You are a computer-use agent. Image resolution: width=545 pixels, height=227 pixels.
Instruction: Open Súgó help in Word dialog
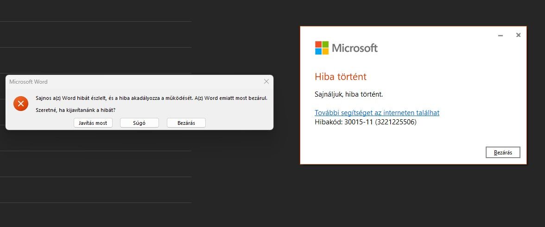pyautogui.click(x=139, y=123)
